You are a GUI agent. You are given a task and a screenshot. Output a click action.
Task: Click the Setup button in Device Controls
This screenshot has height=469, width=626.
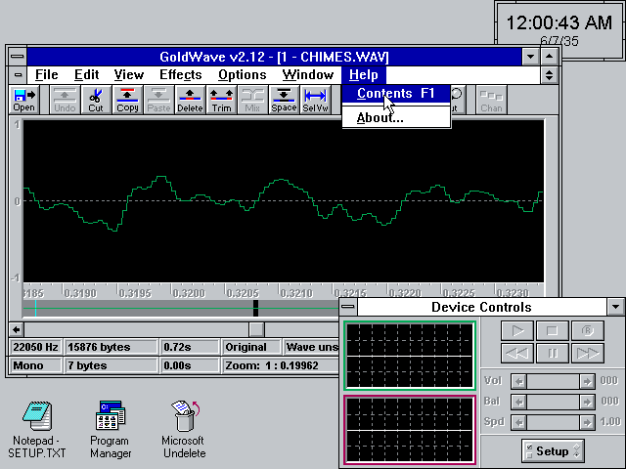[553, 451]
